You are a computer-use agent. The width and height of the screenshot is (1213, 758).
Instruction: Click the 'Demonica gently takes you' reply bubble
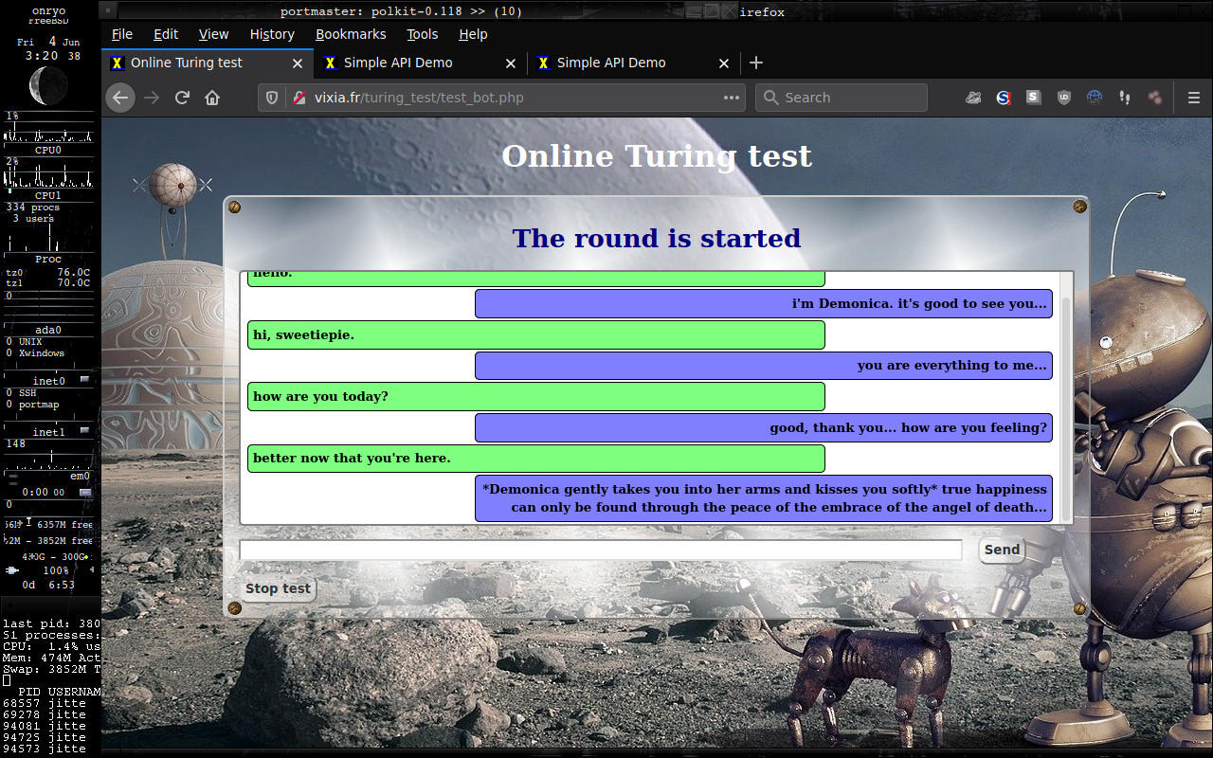(764, 498)
